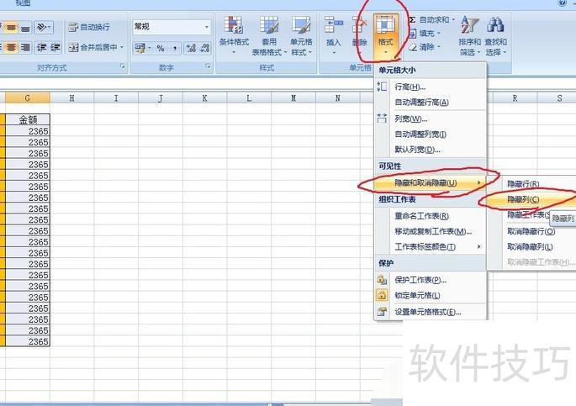Open the Alignment (对齐方式) dialog launcher
The height and width of the screenshot is (406, 576).
pyautogui.click(x=122, y=66)
